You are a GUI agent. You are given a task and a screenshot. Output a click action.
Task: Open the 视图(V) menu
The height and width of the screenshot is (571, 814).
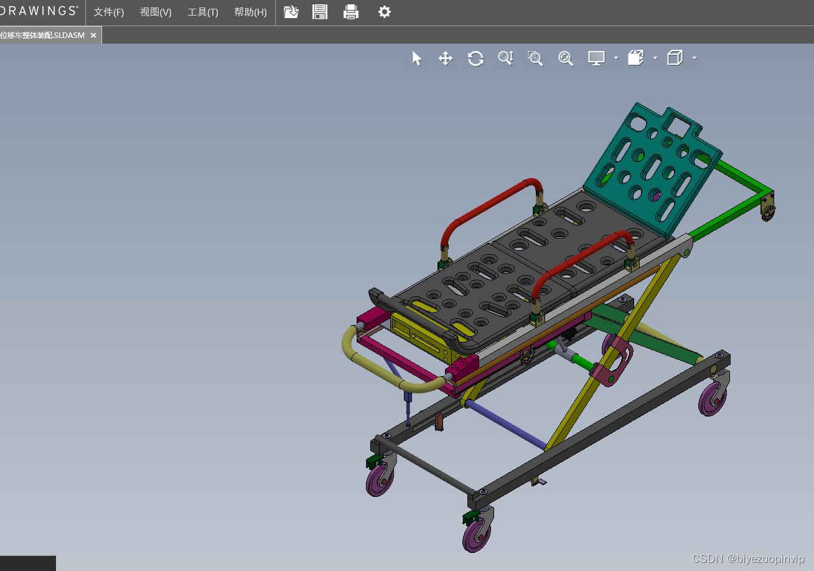(156, 12)
